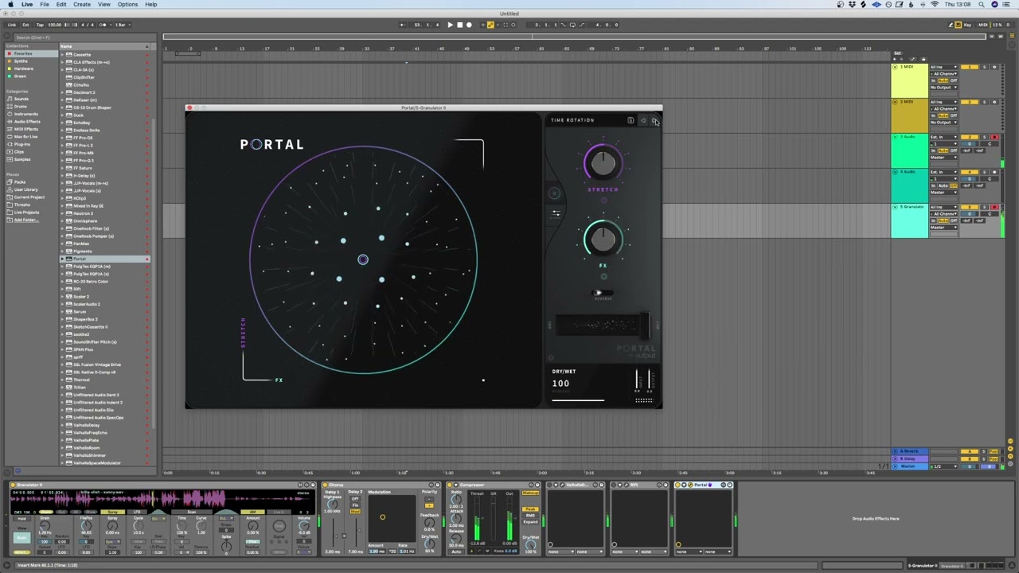Click the Portal Stretch knob

(603, 163)
